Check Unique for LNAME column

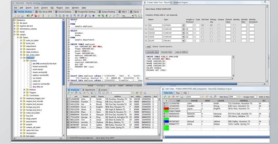point(219,37)
